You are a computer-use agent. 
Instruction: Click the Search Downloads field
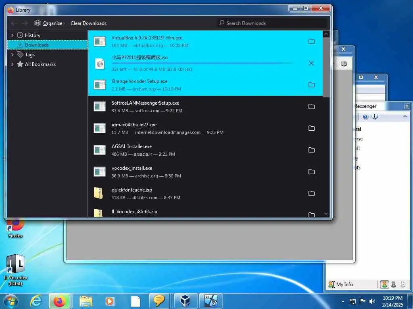(272, 23)
